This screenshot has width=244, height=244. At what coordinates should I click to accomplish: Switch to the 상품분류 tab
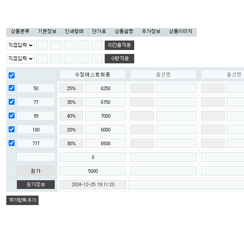pos(20,31)
